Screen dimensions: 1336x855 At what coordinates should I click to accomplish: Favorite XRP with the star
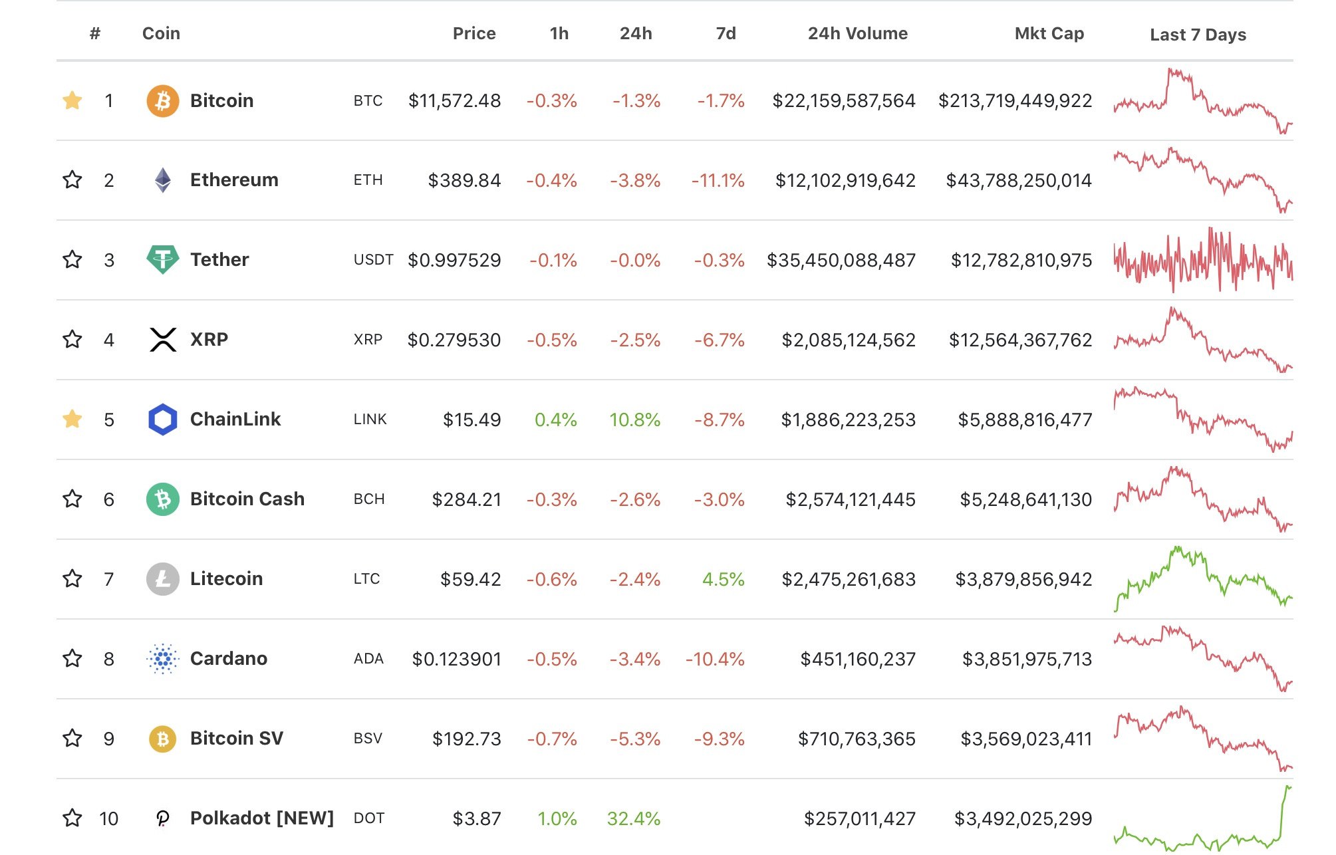coord(72,339)
